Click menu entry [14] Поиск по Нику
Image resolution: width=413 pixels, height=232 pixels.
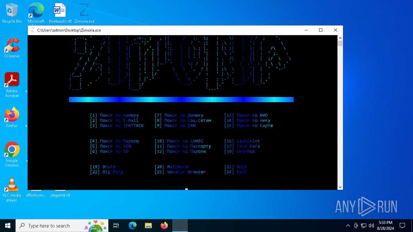click(247, 120)
